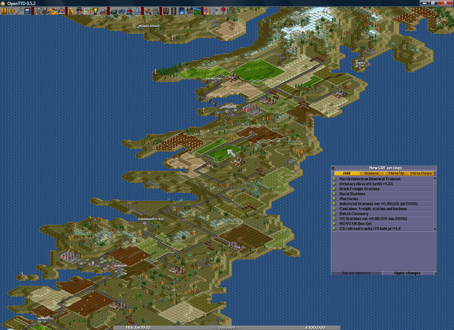Close the NewGRF settings window
Screen dimensions: 454x330
[x=333, y=168]
